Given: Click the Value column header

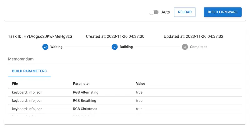Looking at the screenshot, I should click(x=141, y=84).
